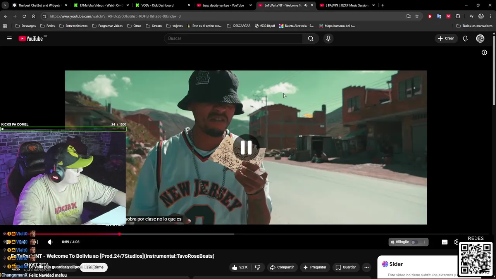
Task: Open the YouTube account avatar menu
Action: pyautogui.click(x=480, y=38)
